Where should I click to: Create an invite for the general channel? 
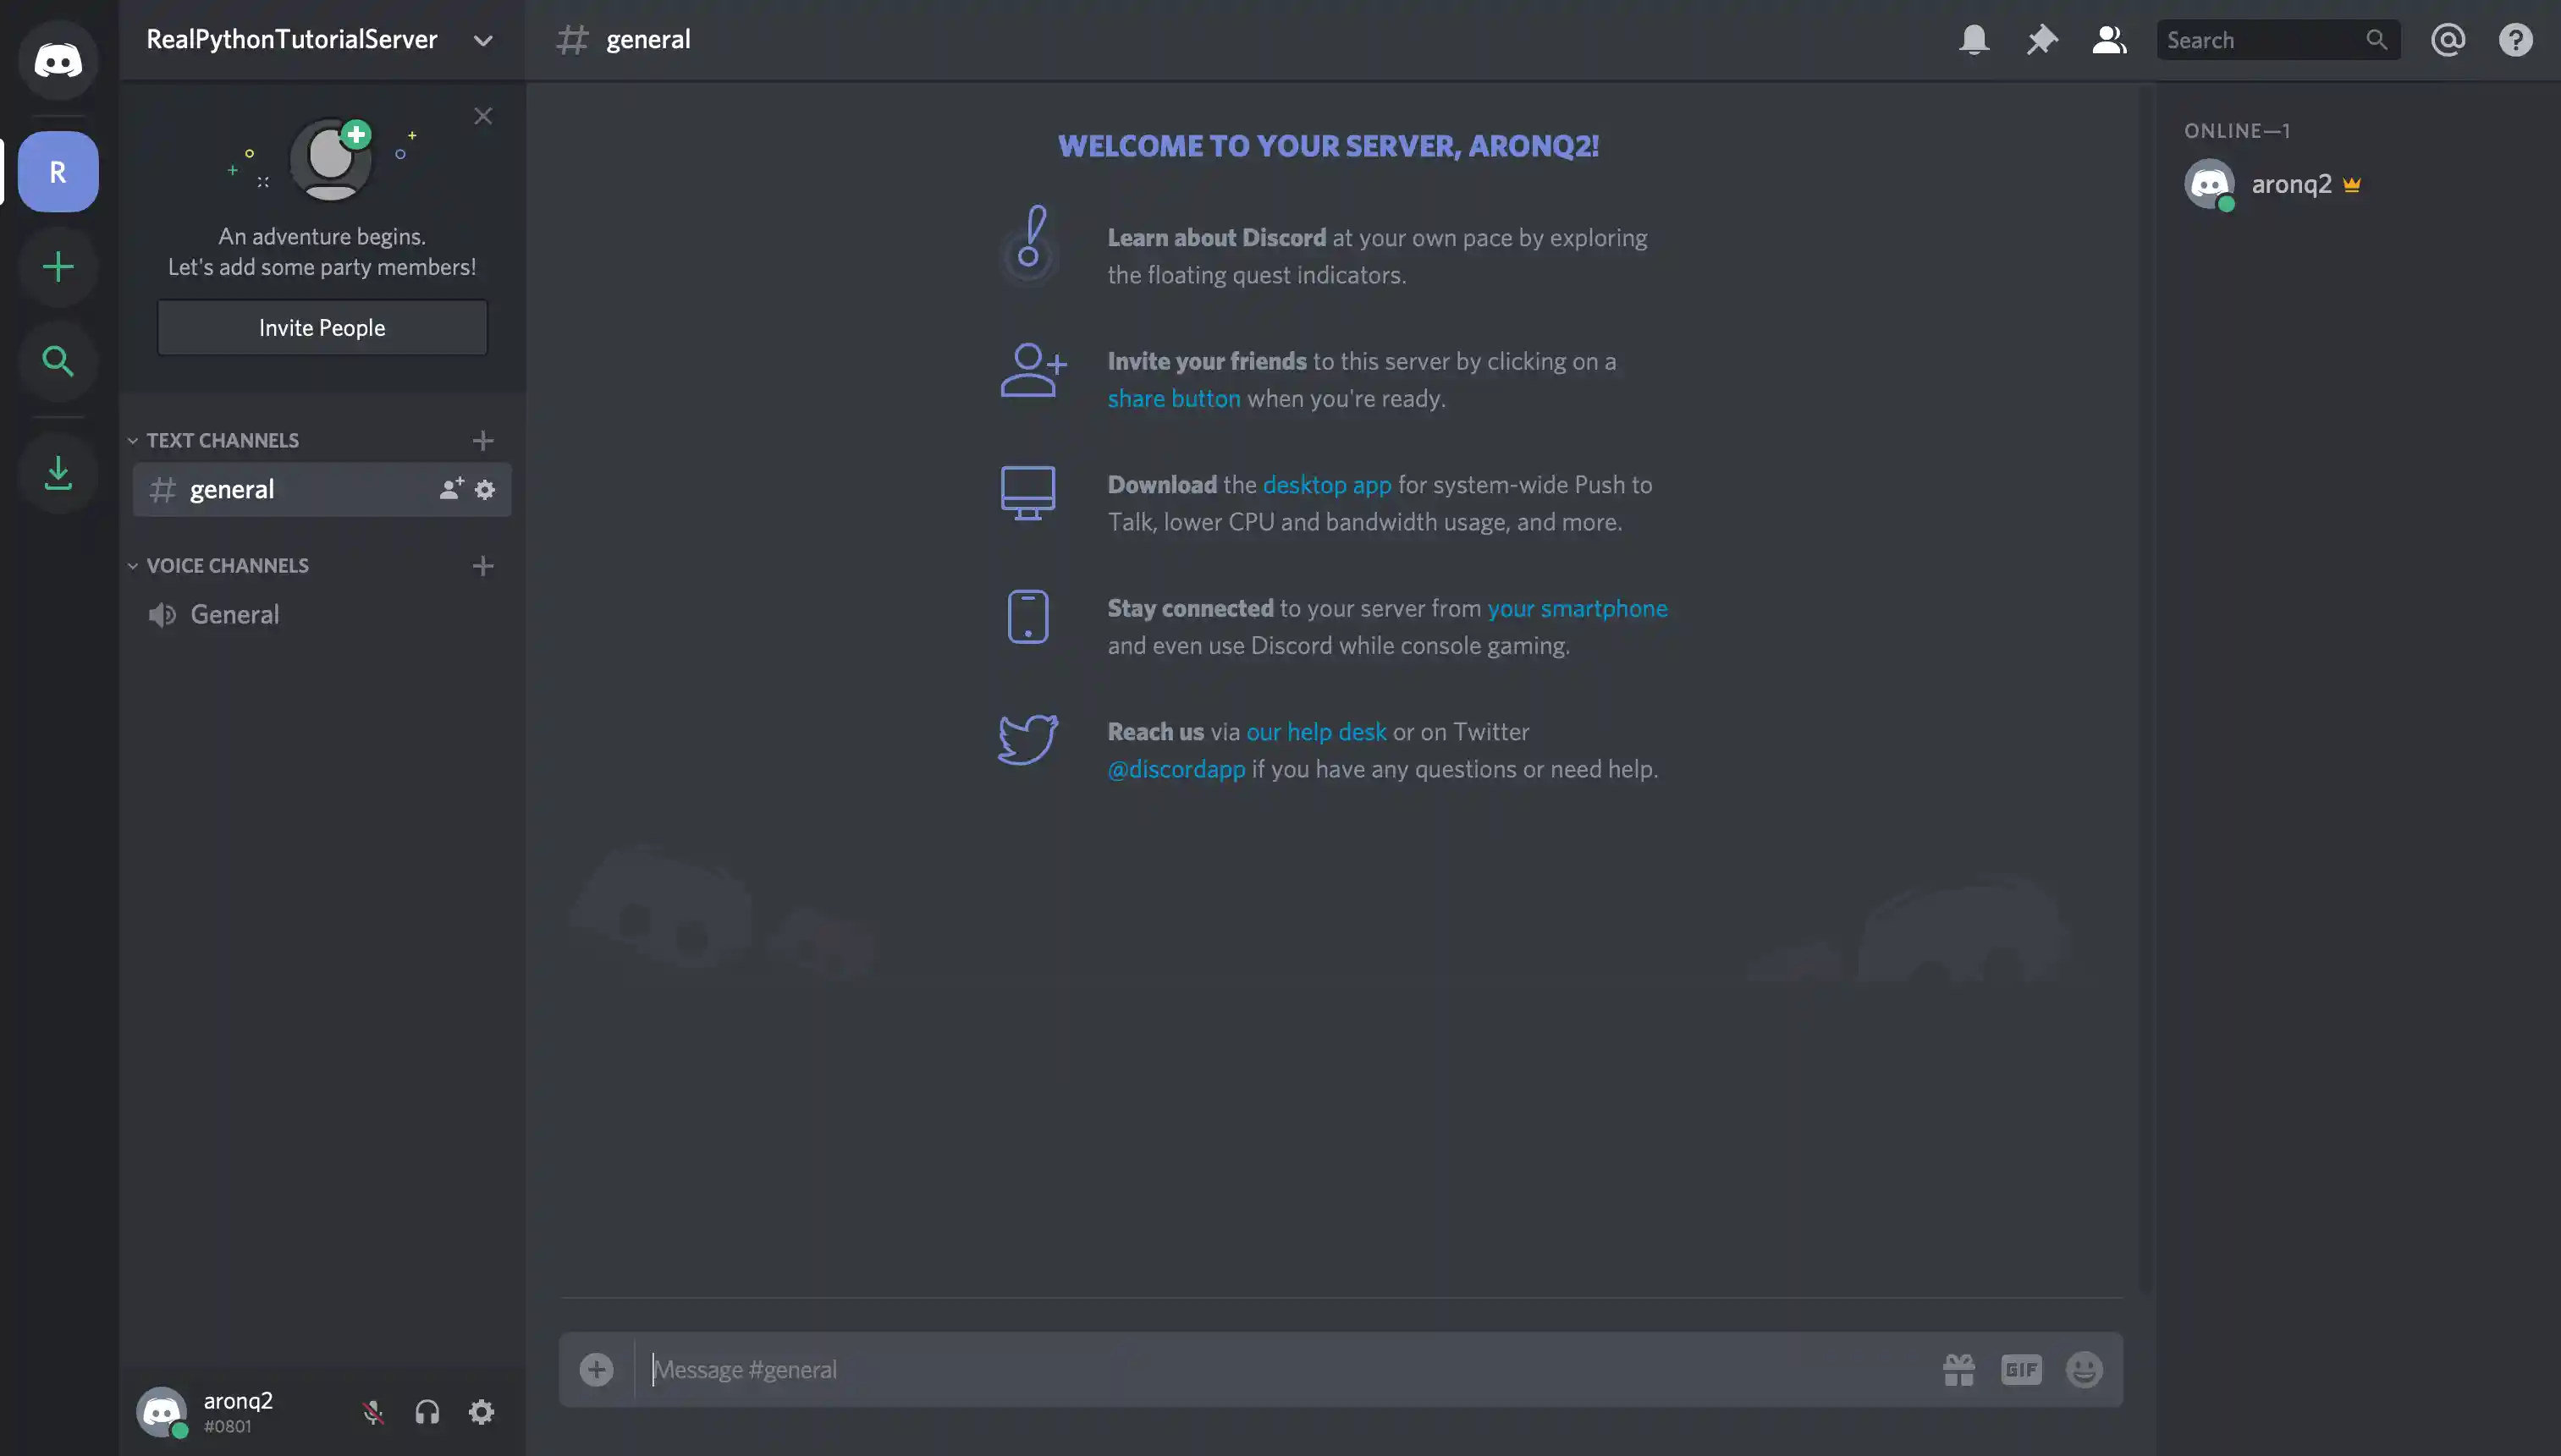450,489
